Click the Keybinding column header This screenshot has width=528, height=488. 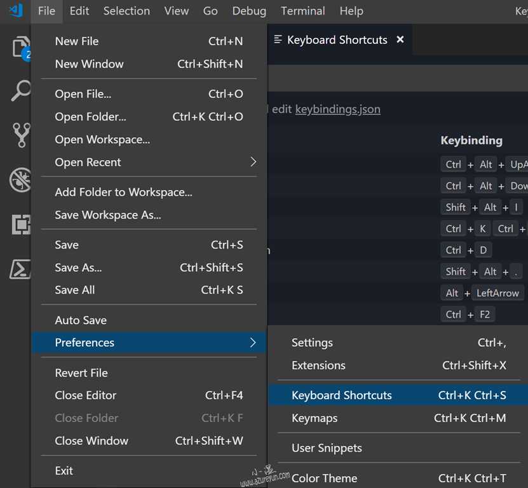point(471,140)
